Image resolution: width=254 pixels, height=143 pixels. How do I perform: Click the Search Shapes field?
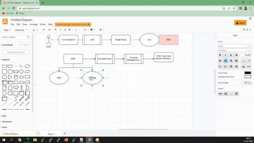point(16,37)
